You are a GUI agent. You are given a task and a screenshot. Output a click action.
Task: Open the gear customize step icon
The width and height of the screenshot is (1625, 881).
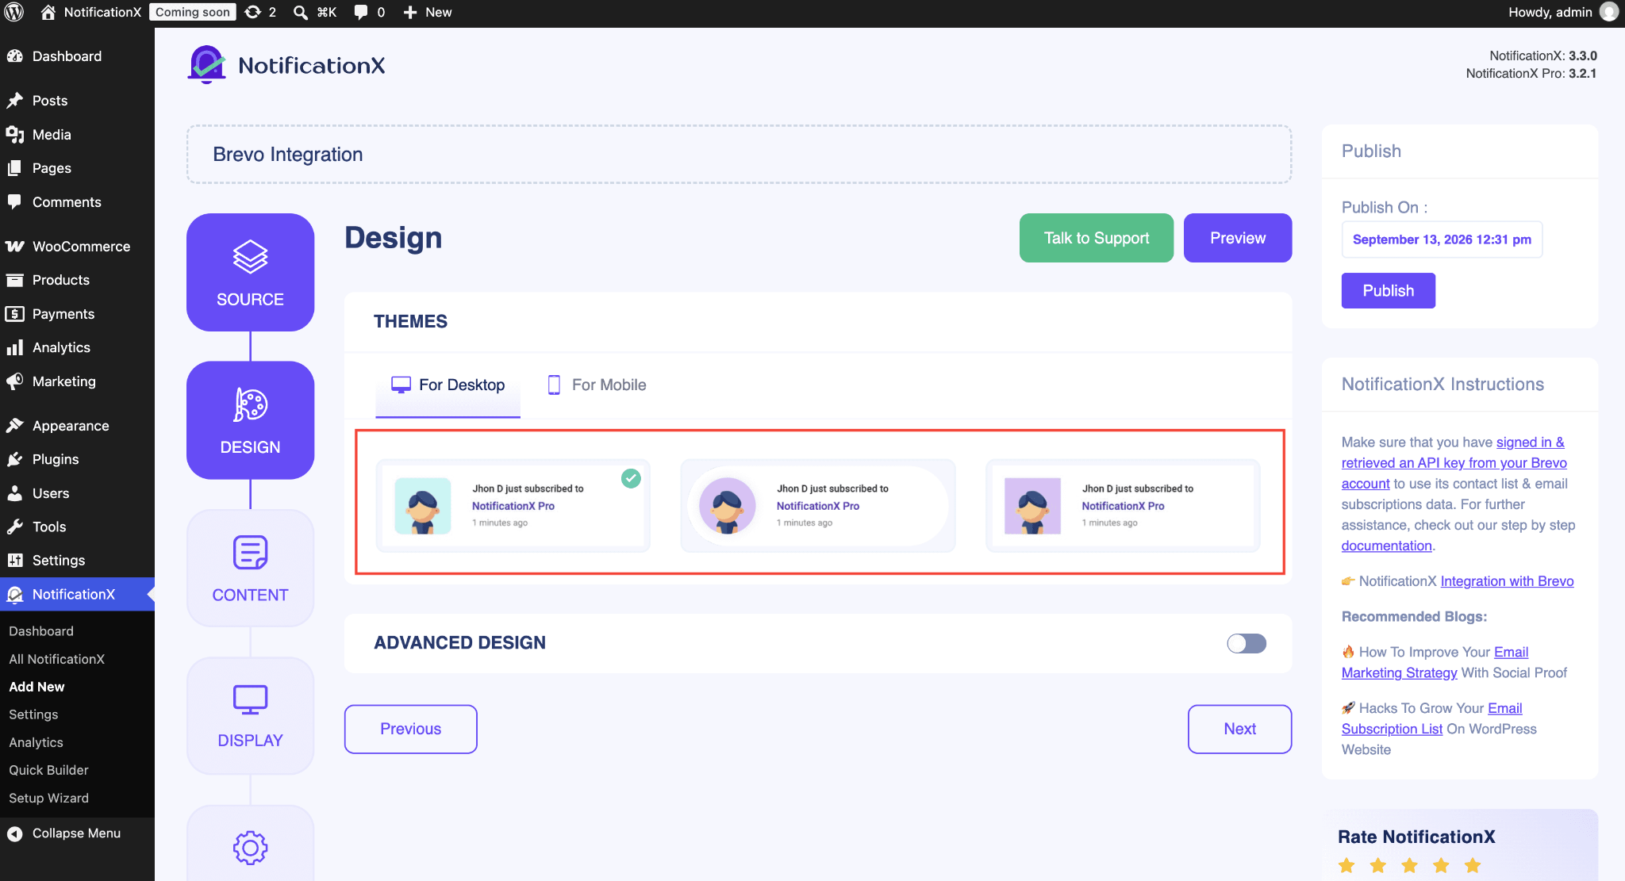click(x=250, y=848)
